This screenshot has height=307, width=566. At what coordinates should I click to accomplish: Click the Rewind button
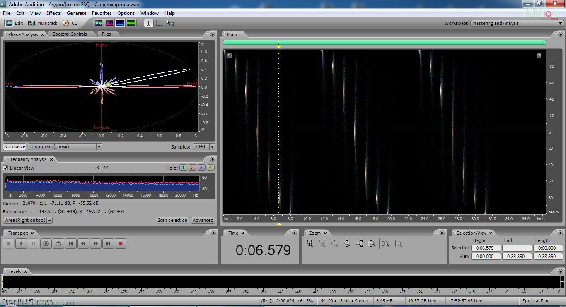[x=83, y=244]
